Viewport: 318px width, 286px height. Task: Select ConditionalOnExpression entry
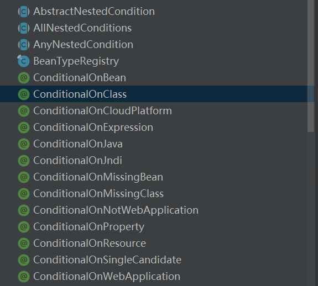click(x=93, y=128)
